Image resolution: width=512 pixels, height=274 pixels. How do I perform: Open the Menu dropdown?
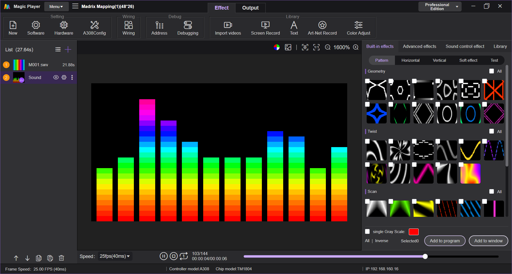pos(56,6)
